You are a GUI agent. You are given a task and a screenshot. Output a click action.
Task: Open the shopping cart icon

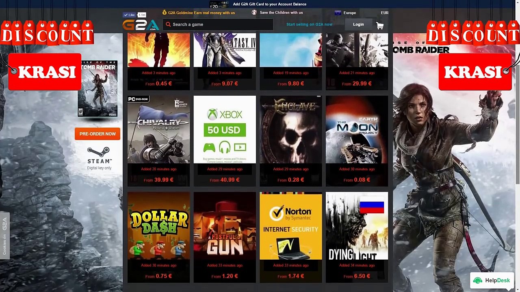click(x=380, y=26)
